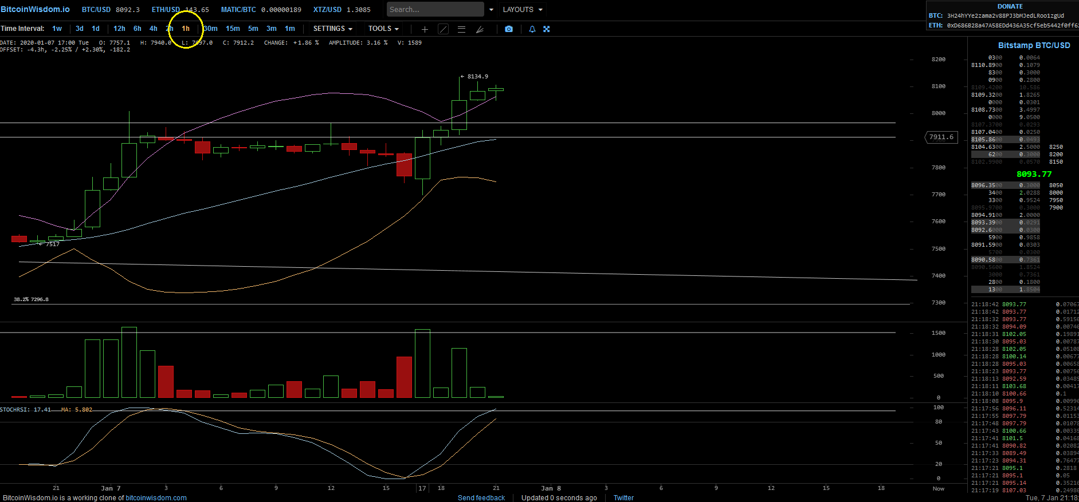Open the LAYOUTS dropdown menu

coord(523,10)
